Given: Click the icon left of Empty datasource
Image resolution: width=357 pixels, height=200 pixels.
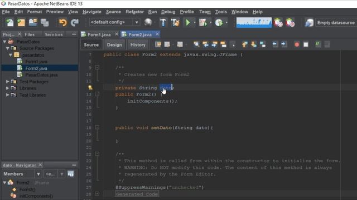Looking at the screenshot, I should (309, 23).
